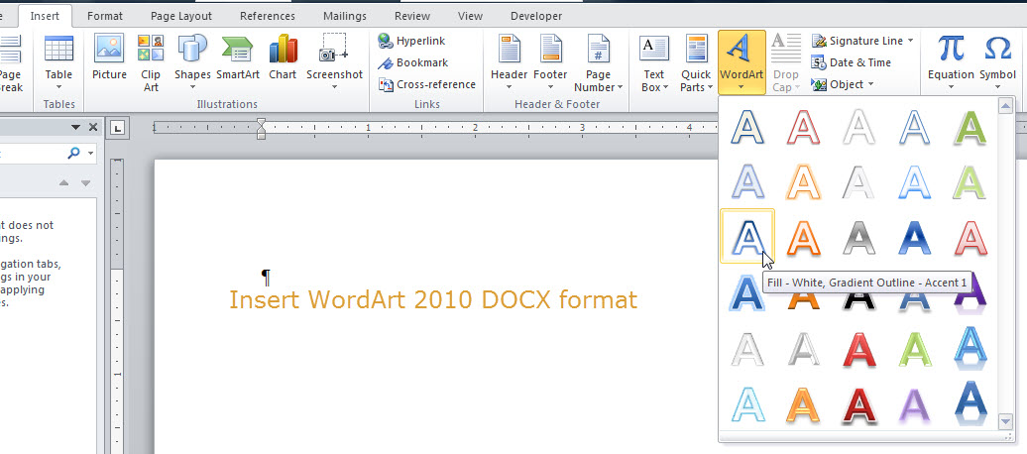Open the Symbol menu
Viewport: 1027px width, 454px height.
pyautogui.click(x=997, y=62)
